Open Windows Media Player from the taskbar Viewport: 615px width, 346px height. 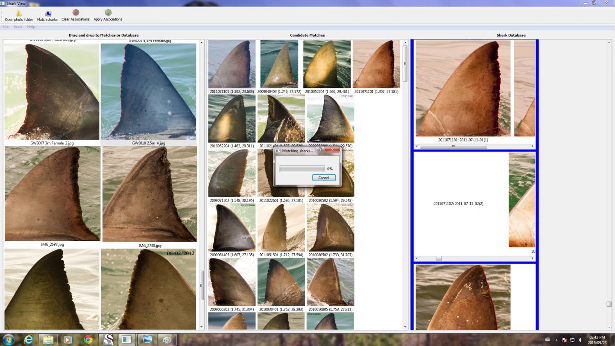tap(67, 340)
